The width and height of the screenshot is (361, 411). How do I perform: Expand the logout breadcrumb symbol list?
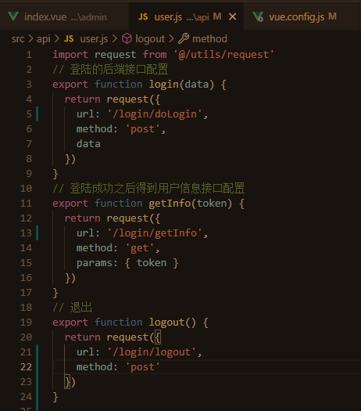pyautogui.click(x=150, y=39)
